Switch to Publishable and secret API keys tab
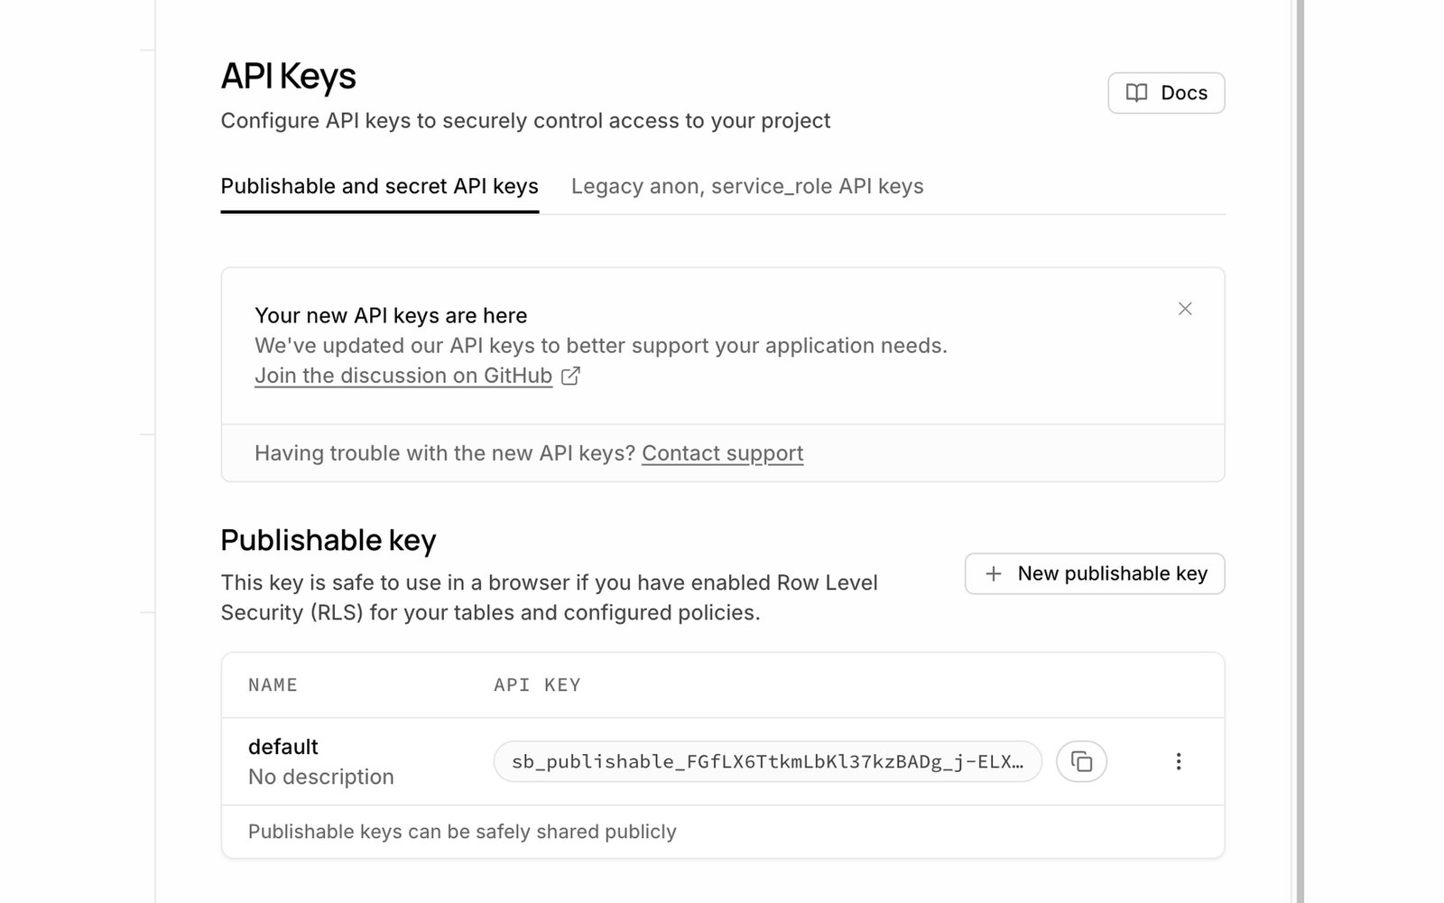 click(x=380, y=187)
